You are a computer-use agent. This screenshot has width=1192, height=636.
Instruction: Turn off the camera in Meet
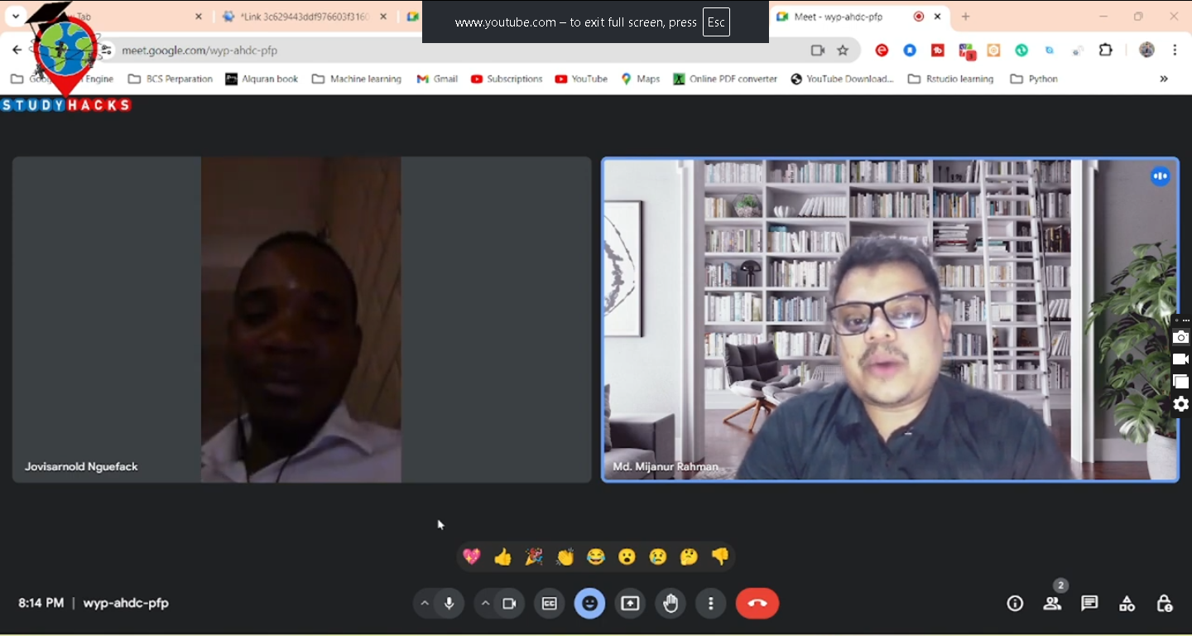(509, 604)
